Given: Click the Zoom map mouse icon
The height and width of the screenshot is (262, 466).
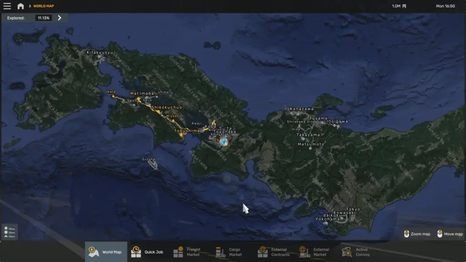Looking at the screenshot, I should click(x=406, y=234).
